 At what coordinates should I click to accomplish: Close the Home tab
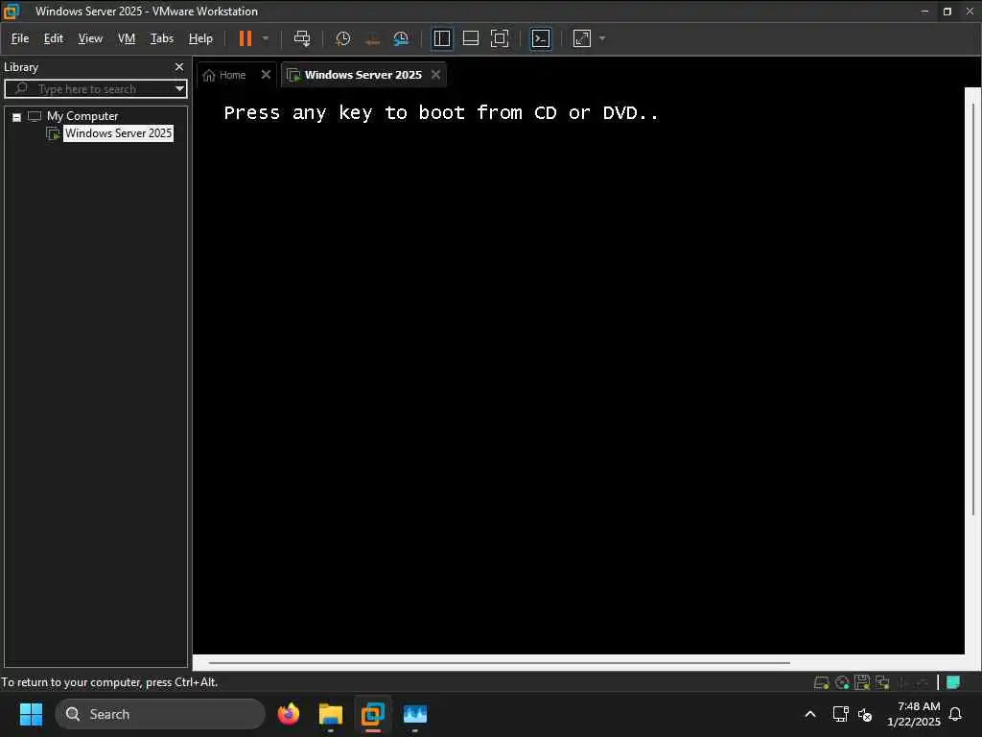pos(266,75)
